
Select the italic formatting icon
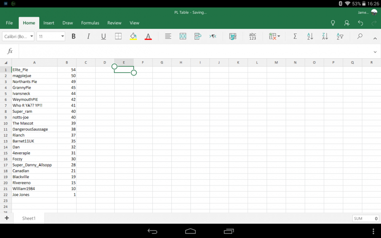click(x=88, y=36)
